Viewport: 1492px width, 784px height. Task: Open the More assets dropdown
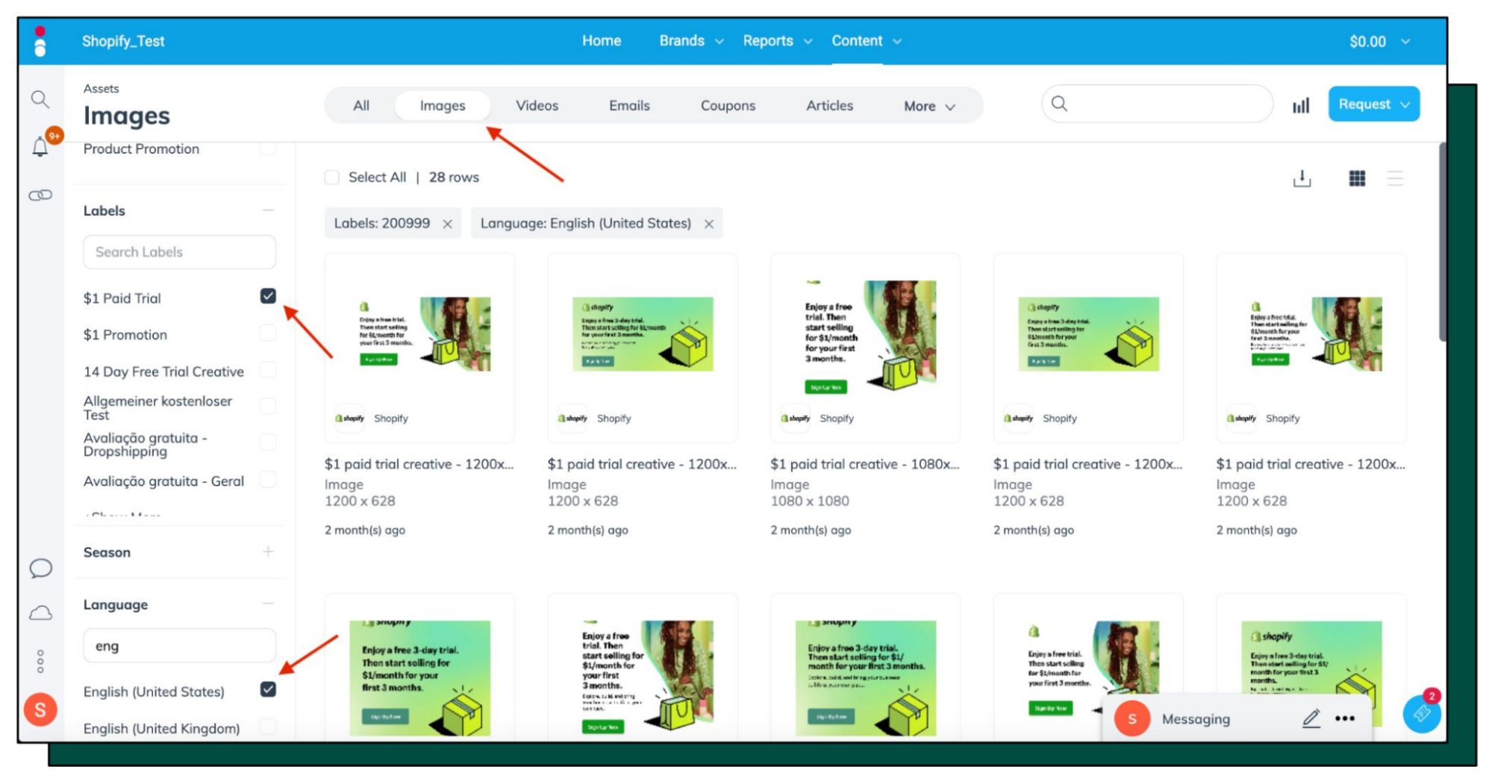click(929, 107)
